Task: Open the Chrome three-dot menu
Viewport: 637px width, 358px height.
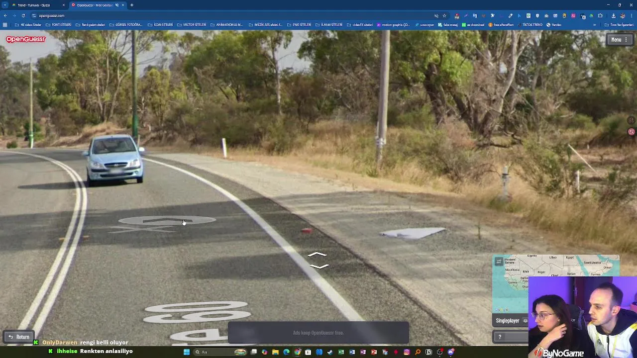Action: point(631,16)
